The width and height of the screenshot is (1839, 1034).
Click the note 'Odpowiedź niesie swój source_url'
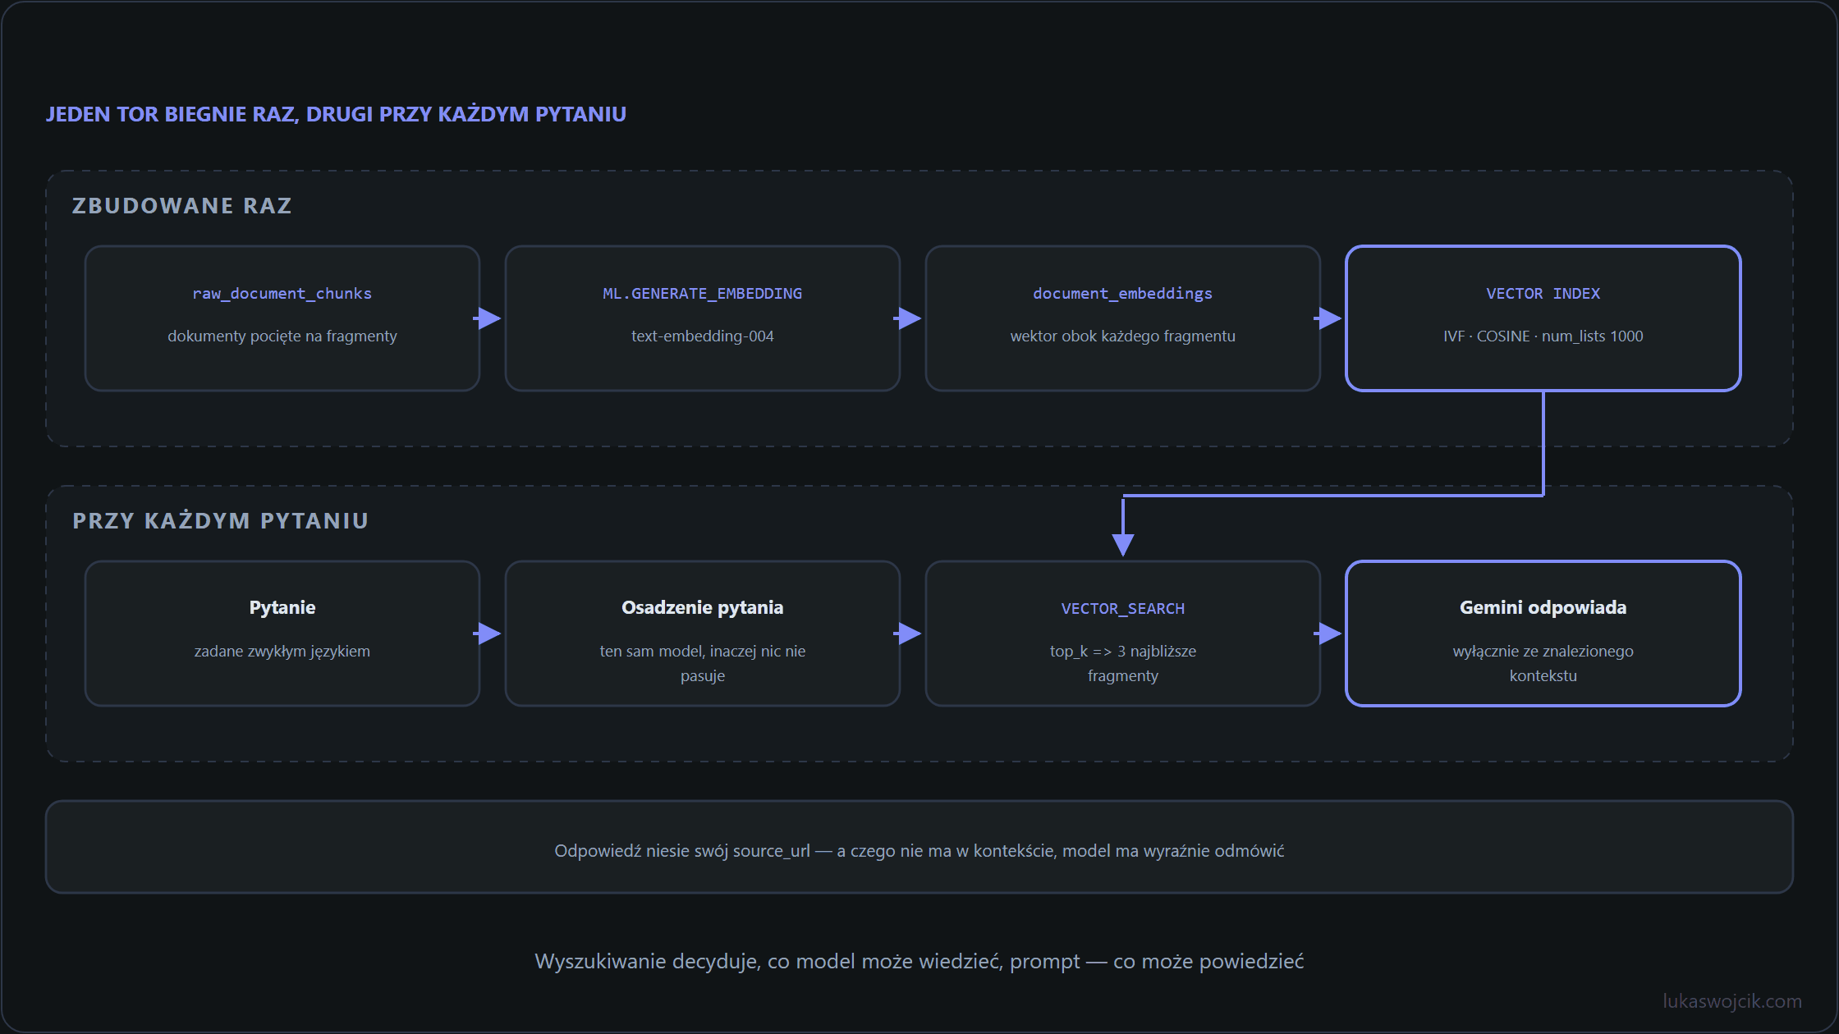click(682, 851)
